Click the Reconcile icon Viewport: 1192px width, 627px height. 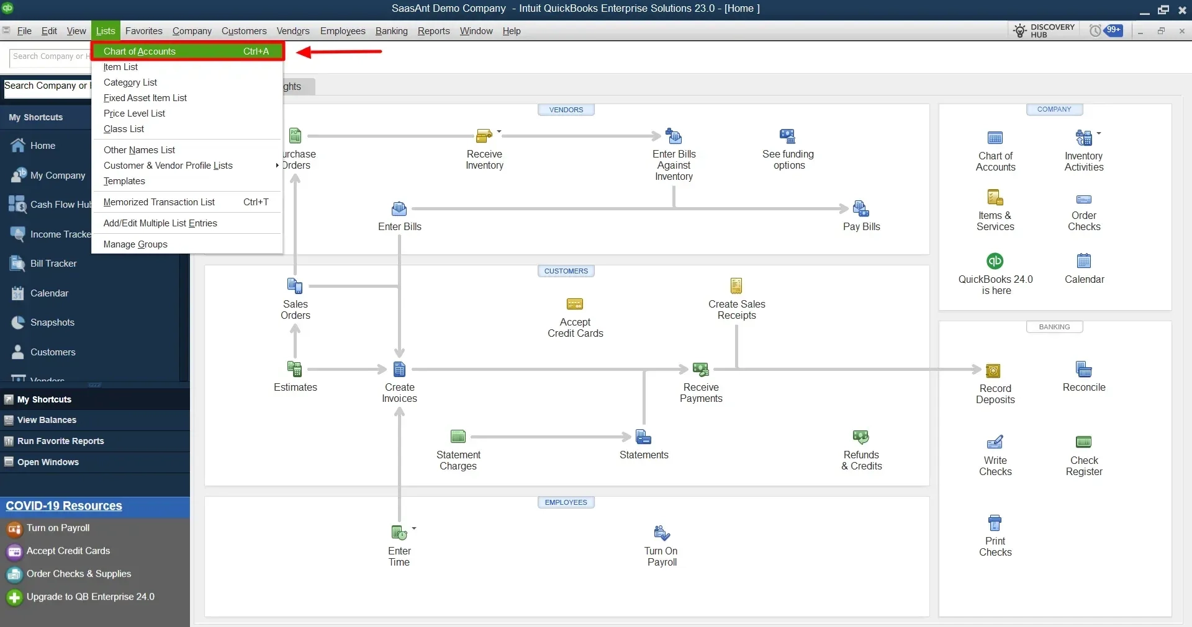click(1084, 369)
